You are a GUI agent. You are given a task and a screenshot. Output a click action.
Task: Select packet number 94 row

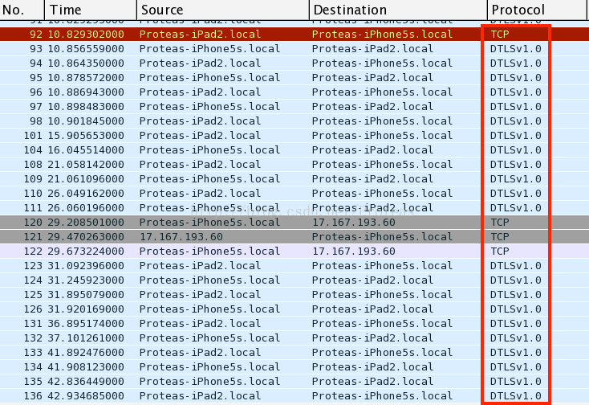coord(294,63)
